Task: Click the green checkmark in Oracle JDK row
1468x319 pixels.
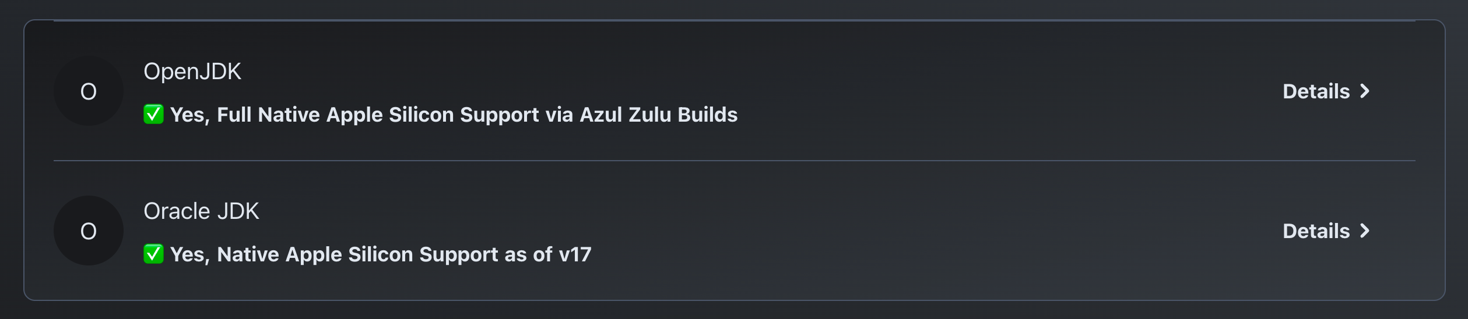Action: (153, 254)
